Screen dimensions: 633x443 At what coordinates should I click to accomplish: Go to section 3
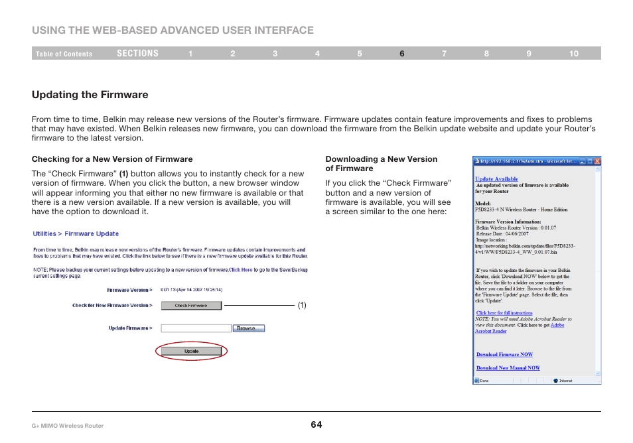[275, 54]
